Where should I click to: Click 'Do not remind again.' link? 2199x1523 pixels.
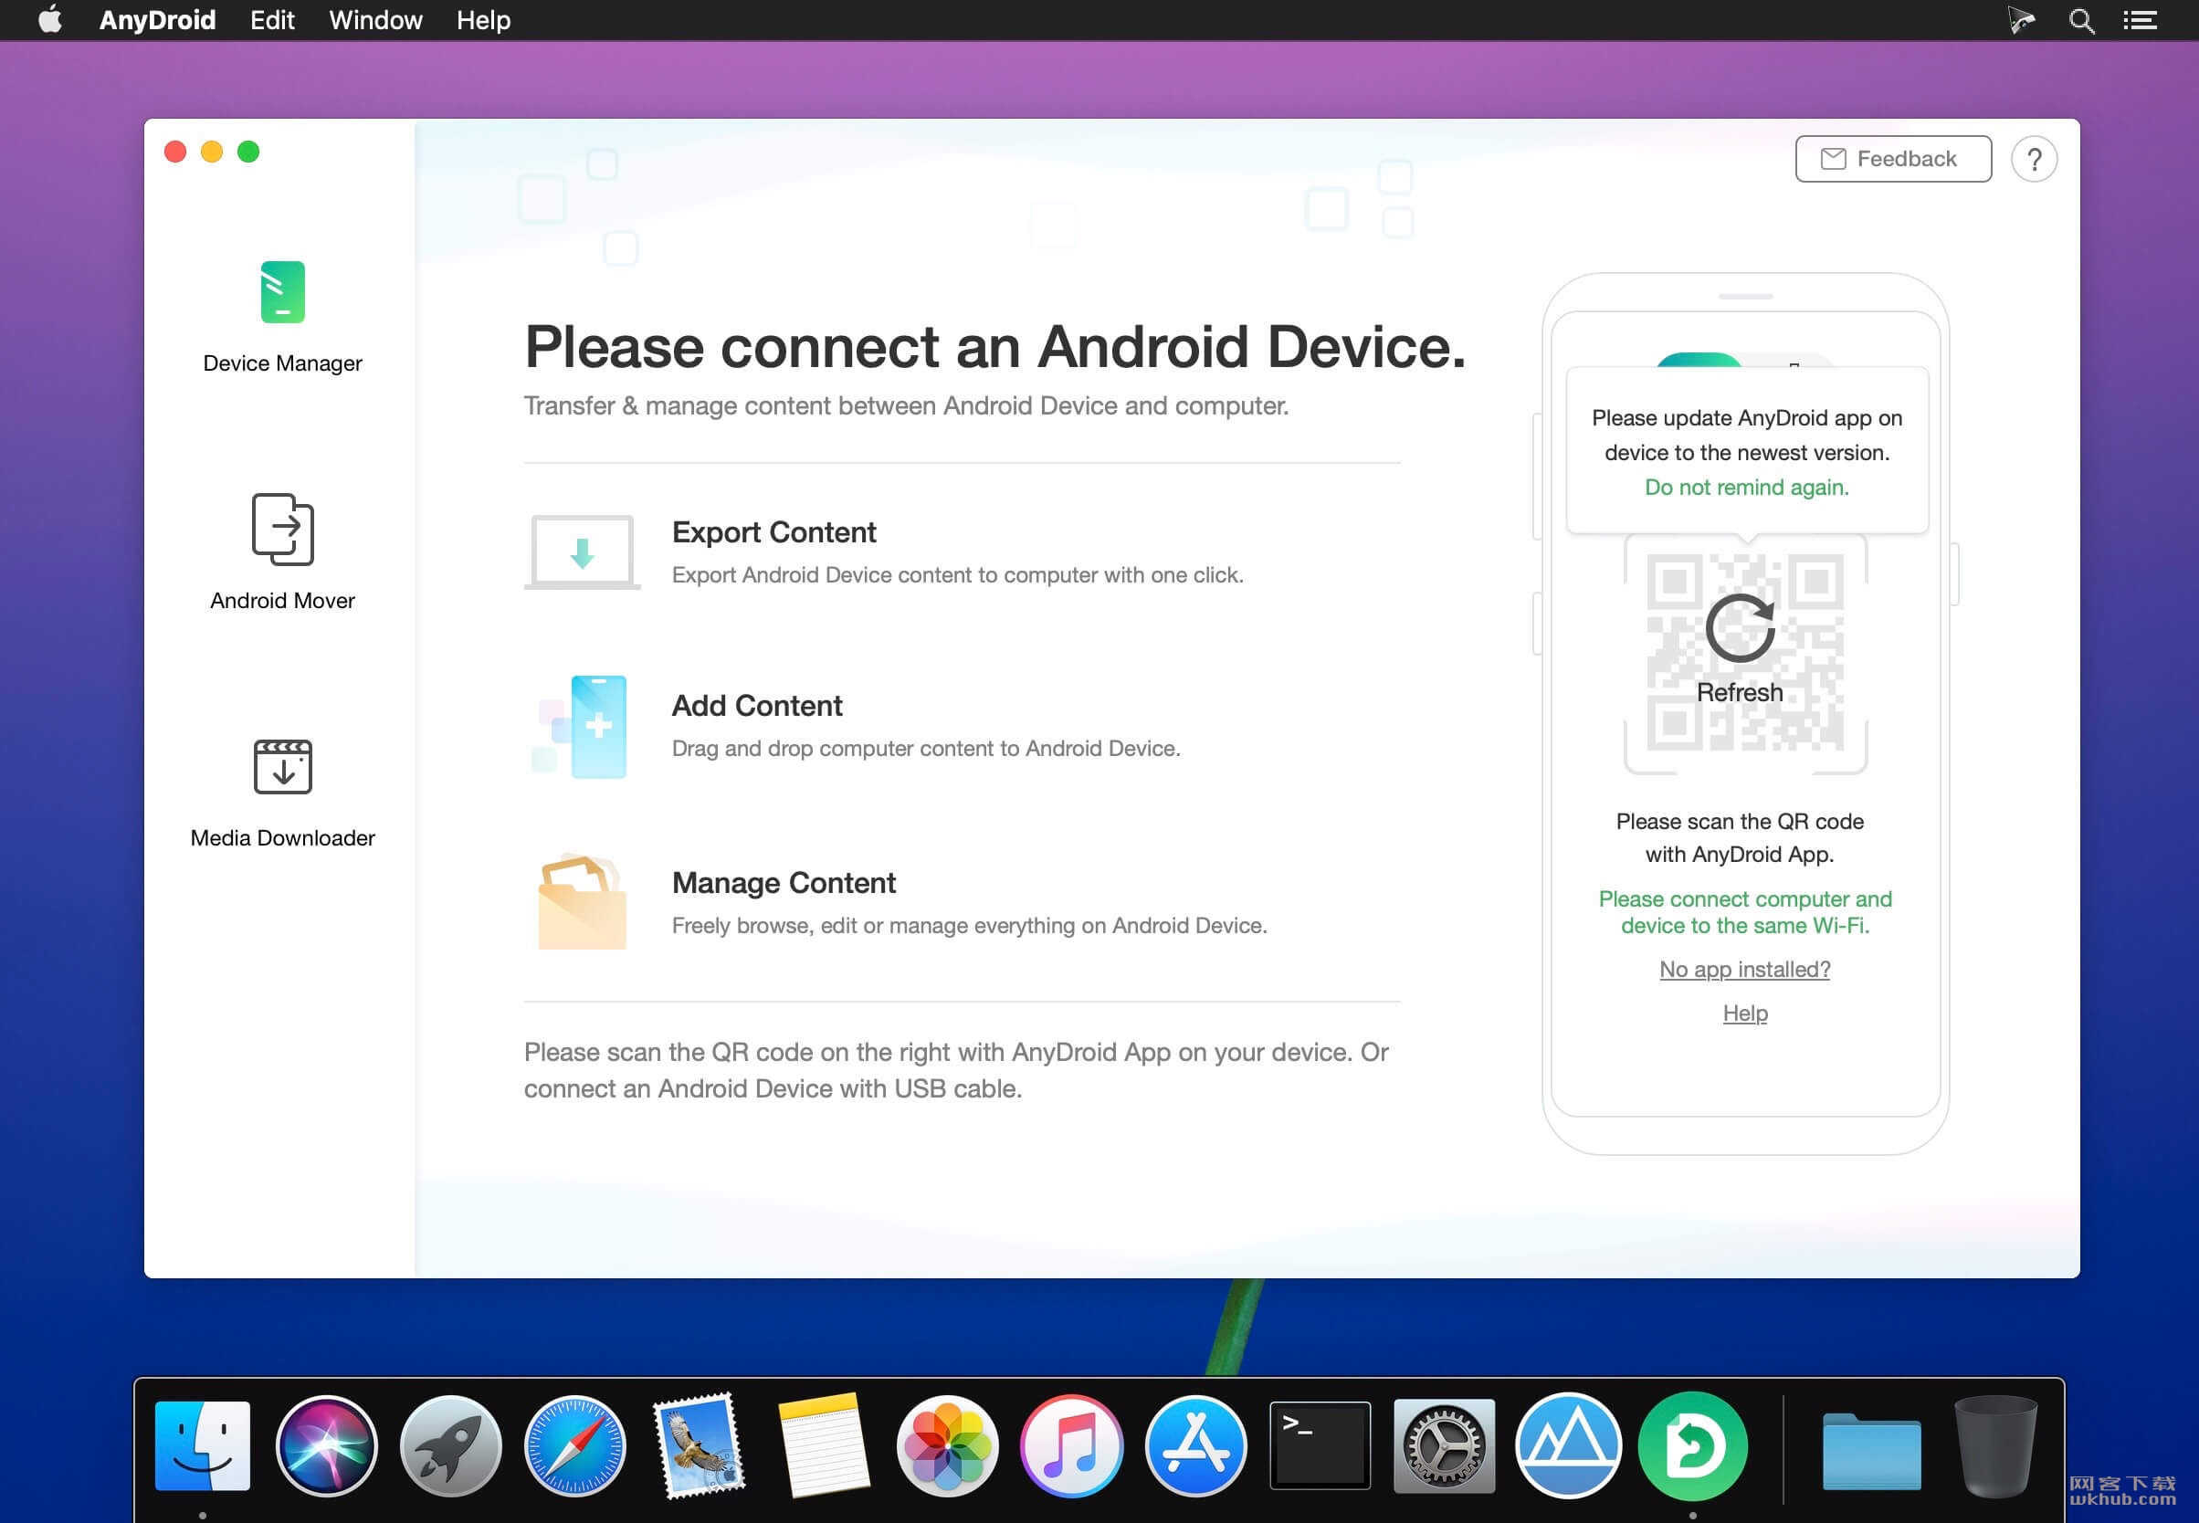pyautogui.click(x=1747, y=487)
